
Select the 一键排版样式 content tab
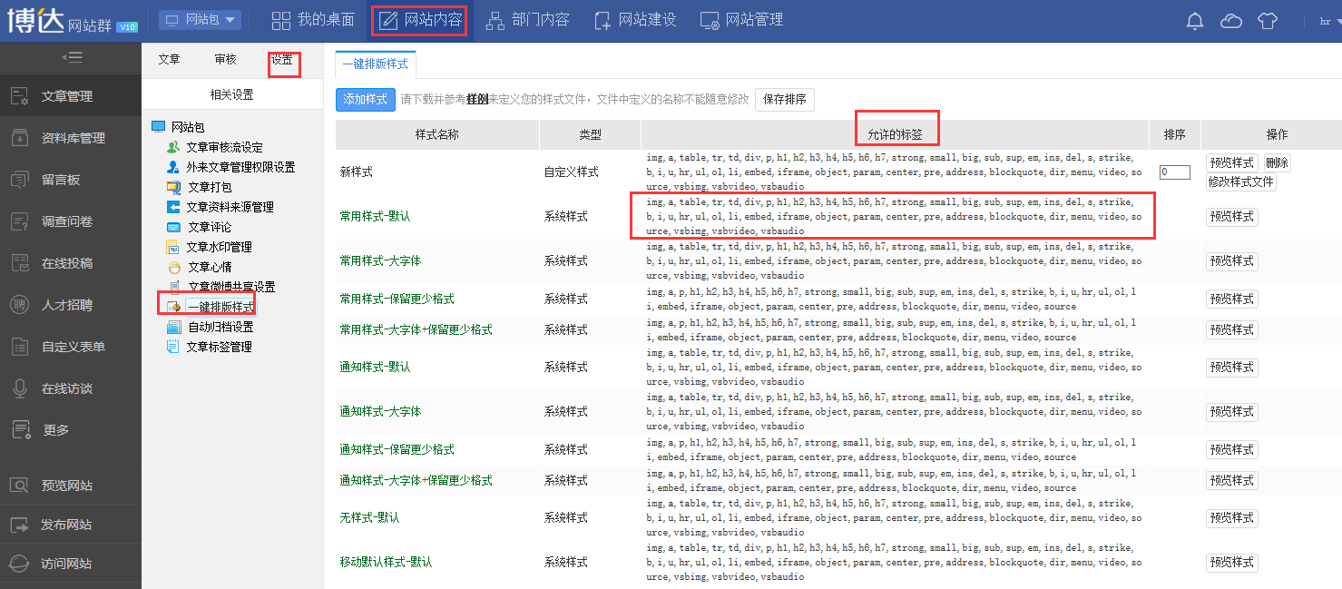click(x=376, y=64)
